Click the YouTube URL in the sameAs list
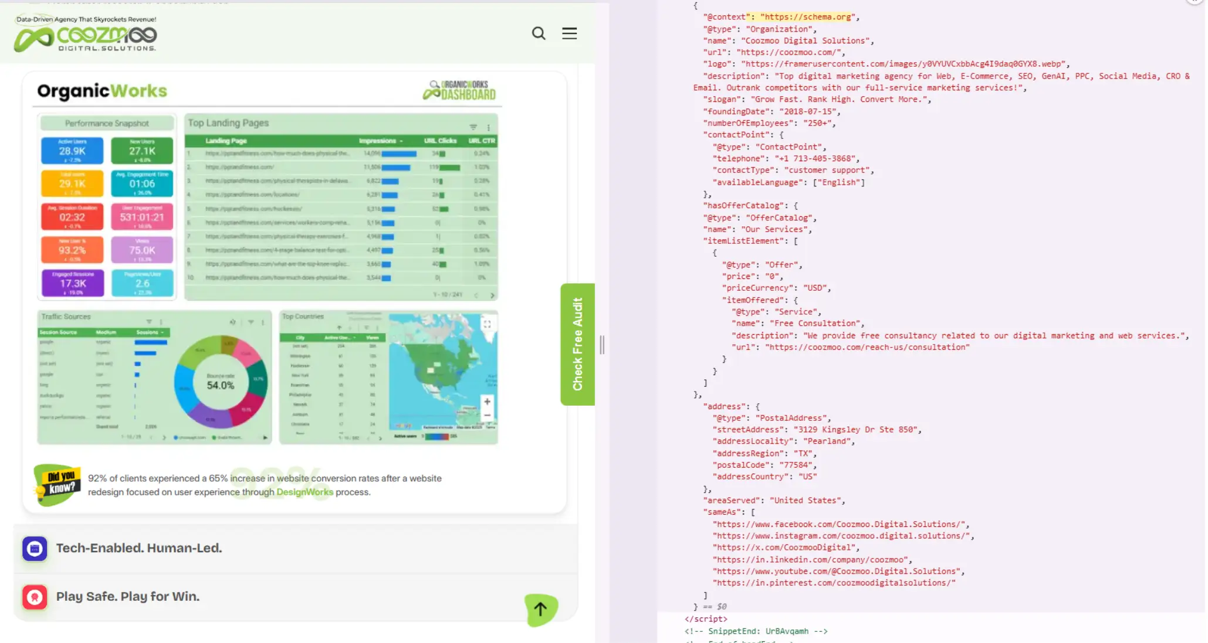Image resolution: width=1208 pixels, height=643 pixels. [x=837, y=571]
